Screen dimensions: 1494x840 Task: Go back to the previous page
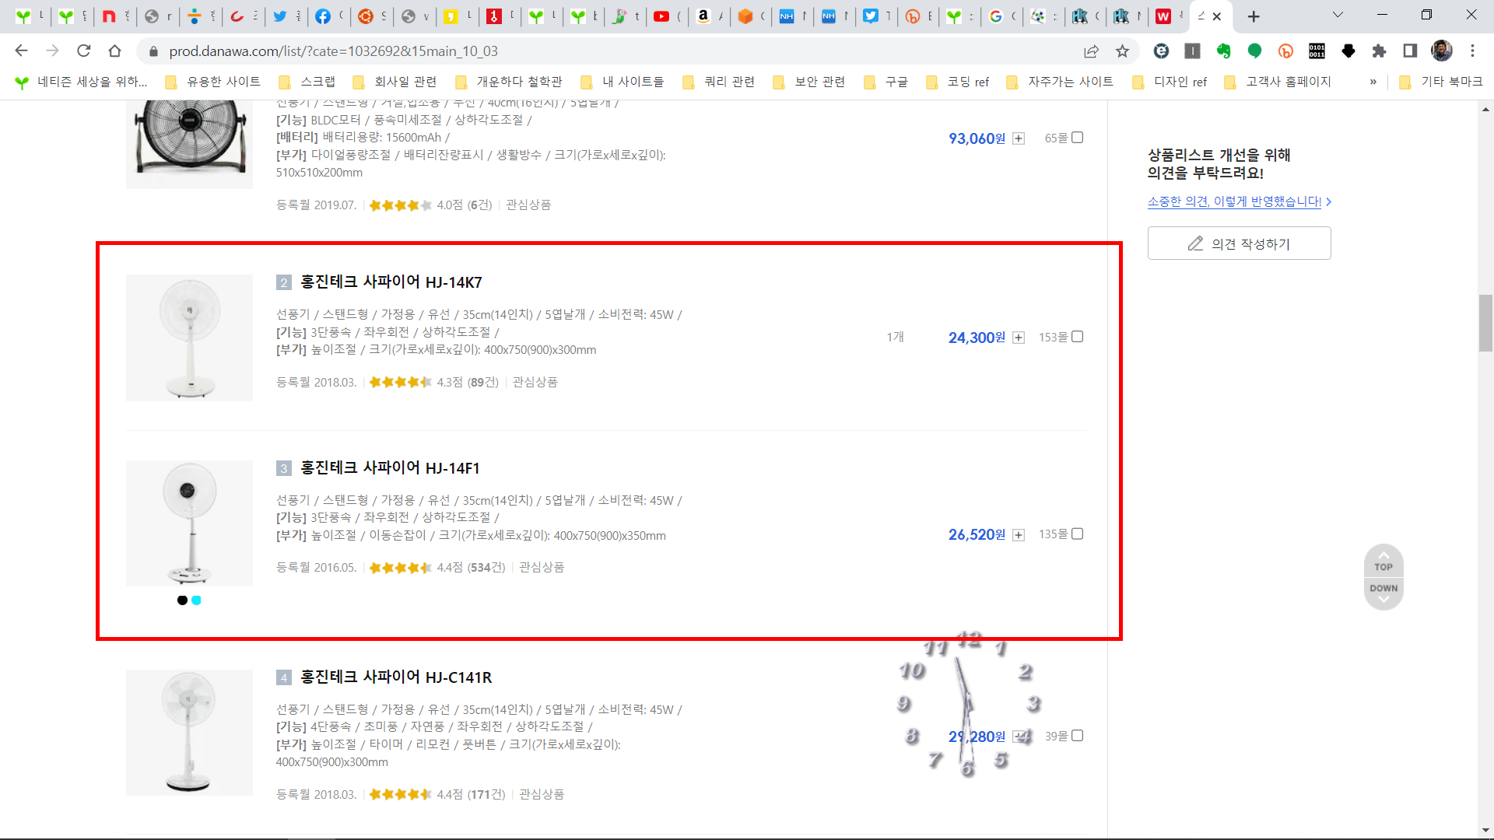pyautogui.click(x=21, y=51)
